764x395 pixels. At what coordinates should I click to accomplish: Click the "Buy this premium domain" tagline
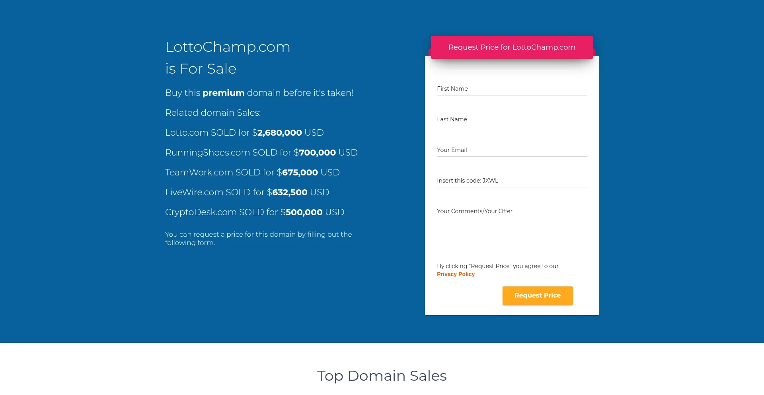pyautogui.click(x=259, y=93)
